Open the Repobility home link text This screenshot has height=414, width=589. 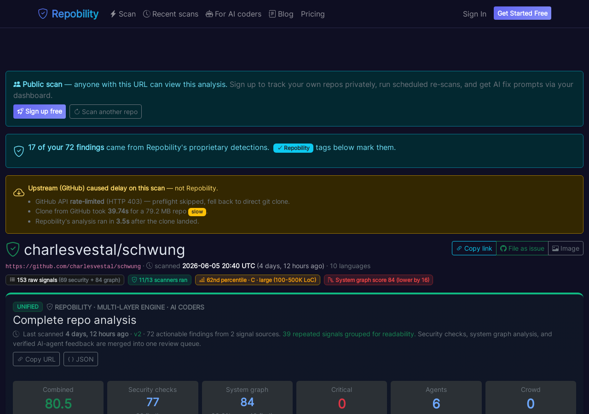tap(75, 14)
